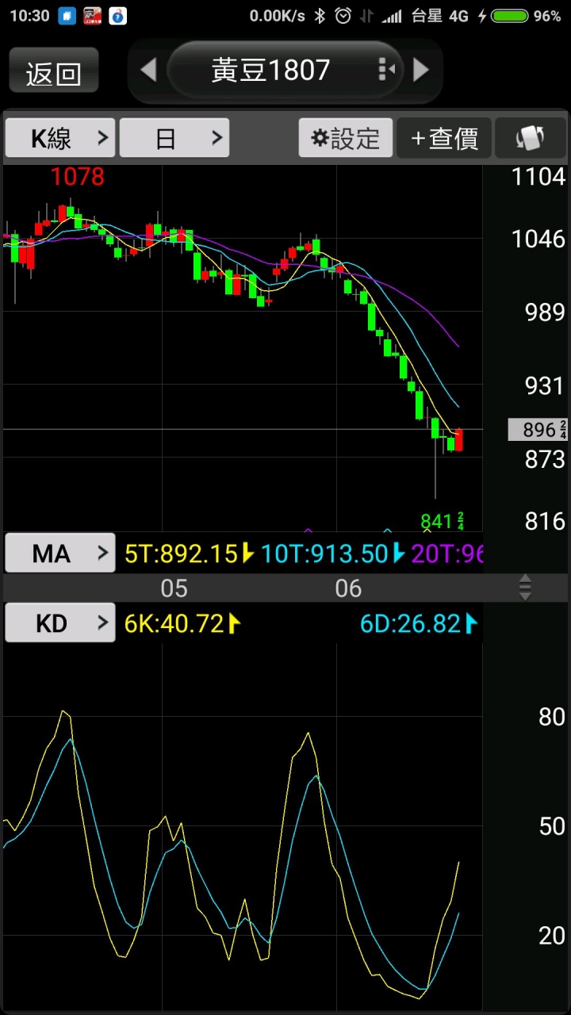Tap the 931 price axis label
This screenshot has width=571, height=1015.
tap(545, 385)
